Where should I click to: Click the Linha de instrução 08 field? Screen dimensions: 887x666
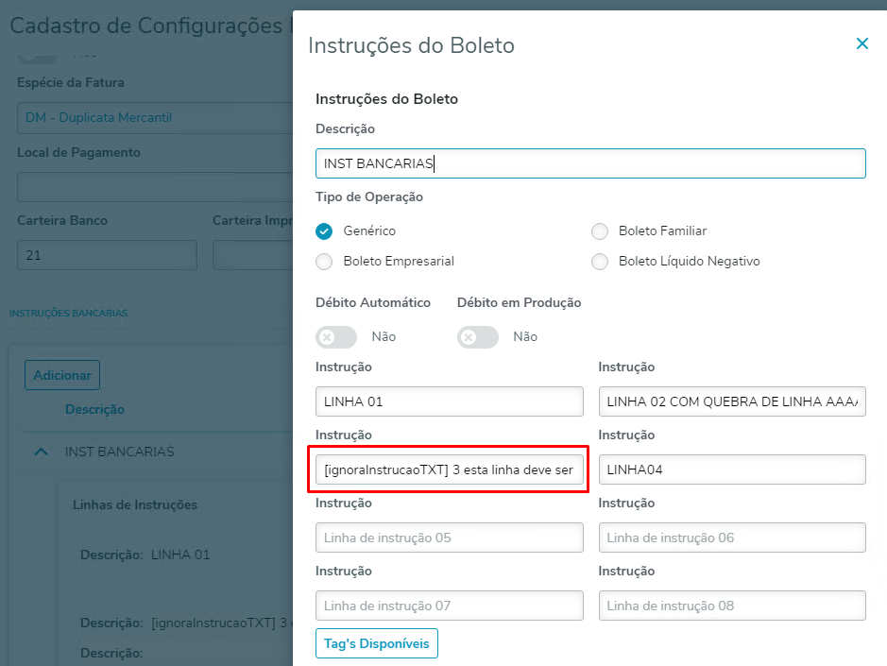pos(732,606)
